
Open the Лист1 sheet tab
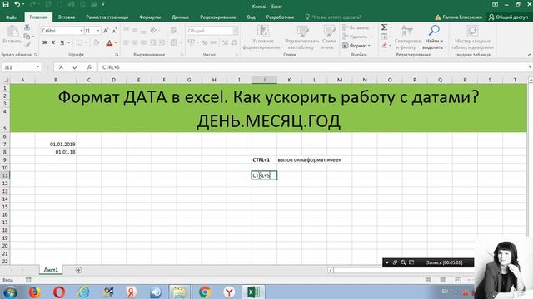(x=51, y=270)
